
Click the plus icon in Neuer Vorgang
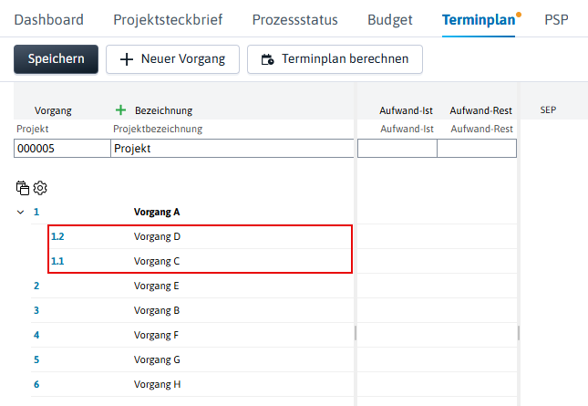click(127, 59)
